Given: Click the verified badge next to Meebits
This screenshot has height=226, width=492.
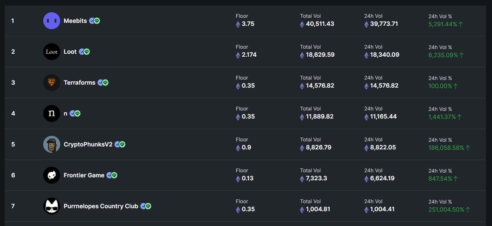Looking at the screenshot, I should click(92, 21).
